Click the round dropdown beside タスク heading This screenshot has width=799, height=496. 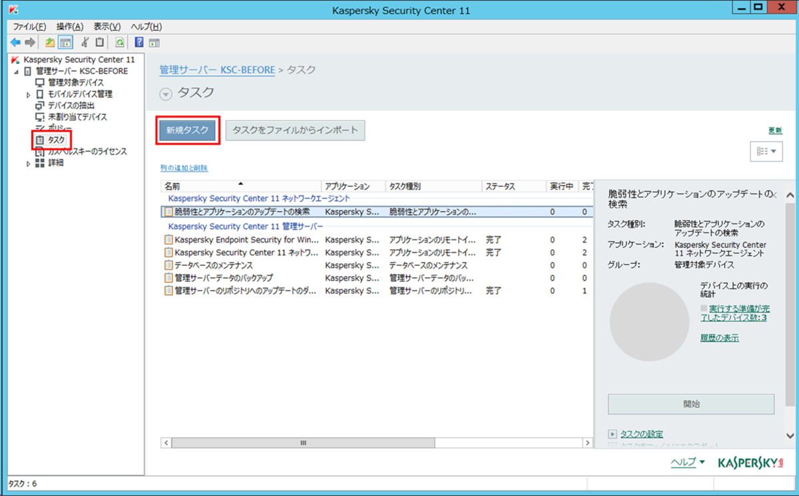166,94
